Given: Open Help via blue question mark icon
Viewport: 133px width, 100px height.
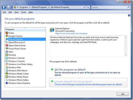Looking at the screenshot, I should (x=129, y=15).
